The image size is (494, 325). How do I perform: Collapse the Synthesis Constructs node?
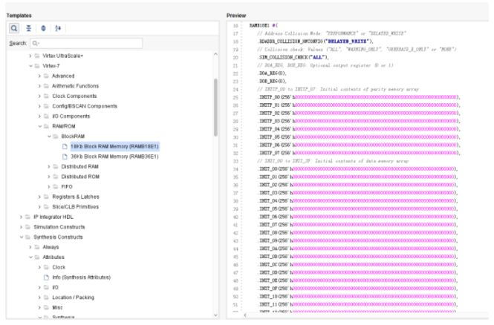21,237
